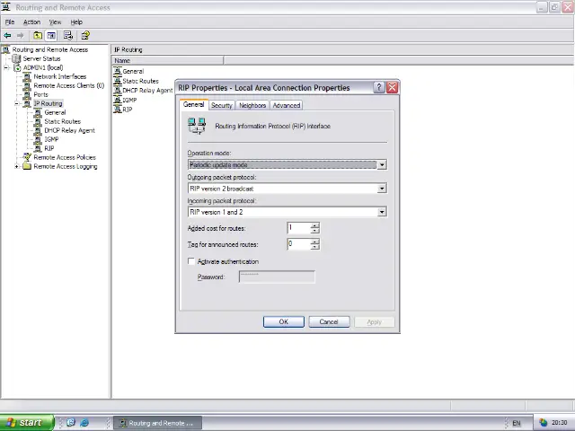The height and width of the screenshot is (431, 575).
Task: Select General under IP Routing in tree
Action: [x=55, y=112]
